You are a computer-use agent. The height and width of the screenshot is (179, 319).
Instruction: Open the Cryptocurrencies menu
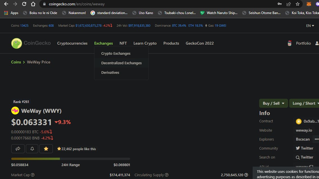click(72, 43)
